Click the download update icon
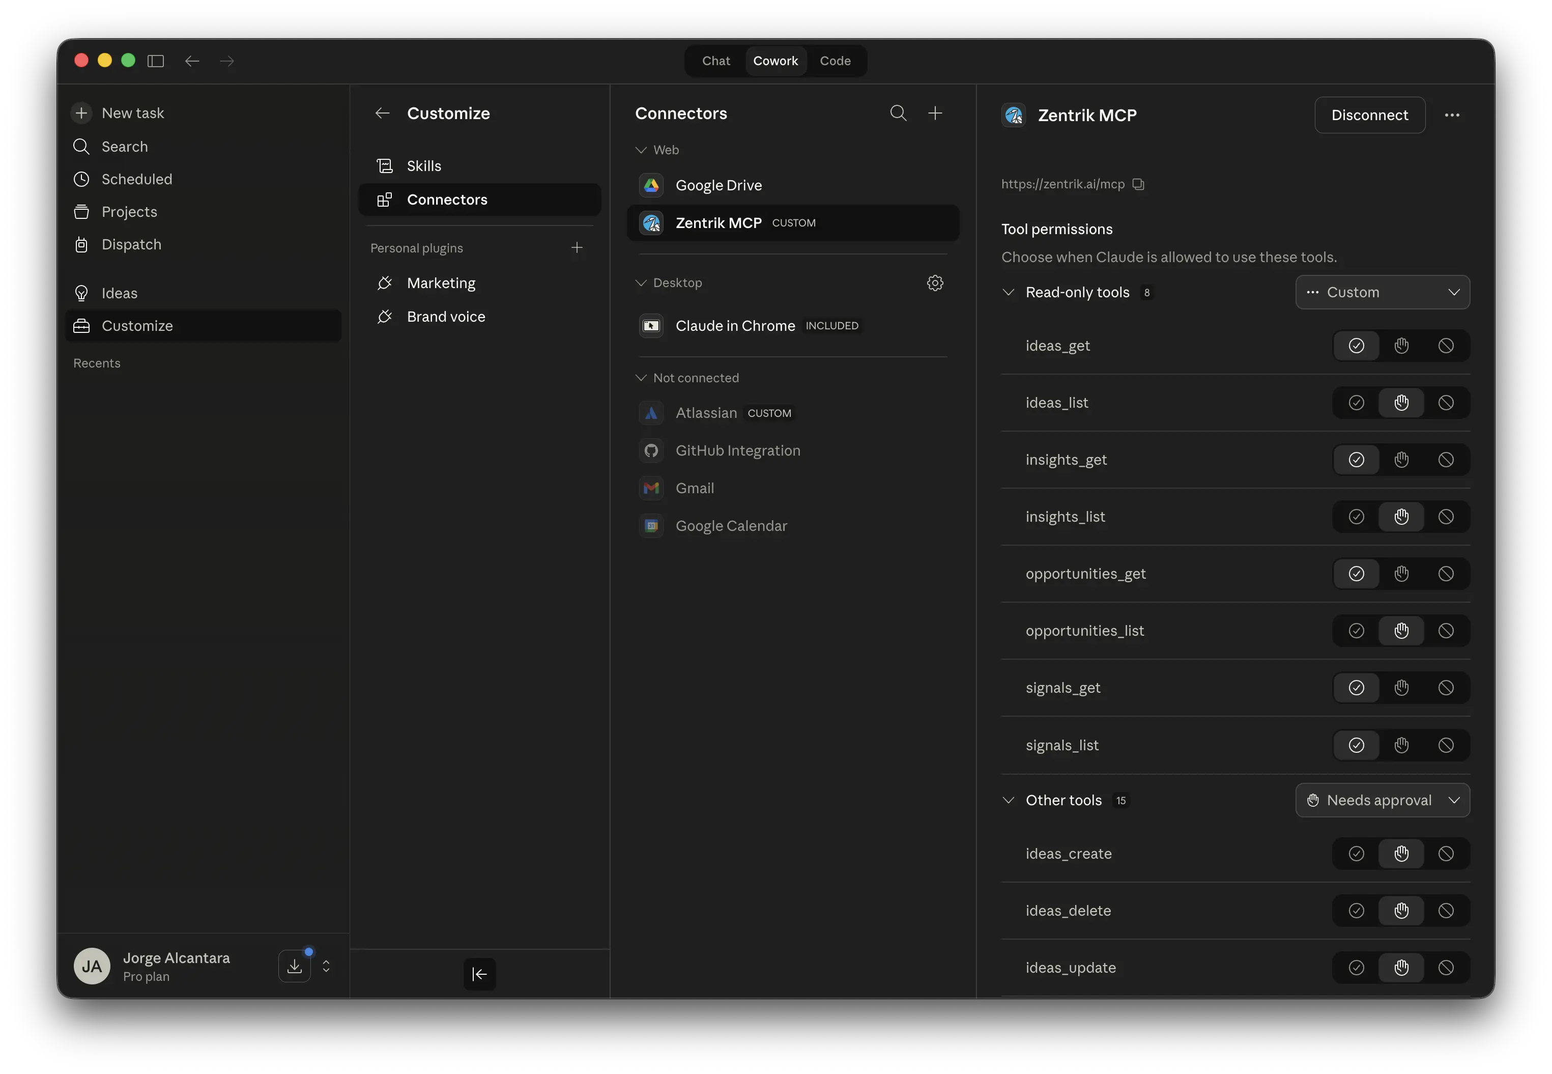Image resolution: width=1552 pixels, height=1074 pixels. (x=295, y=966)
